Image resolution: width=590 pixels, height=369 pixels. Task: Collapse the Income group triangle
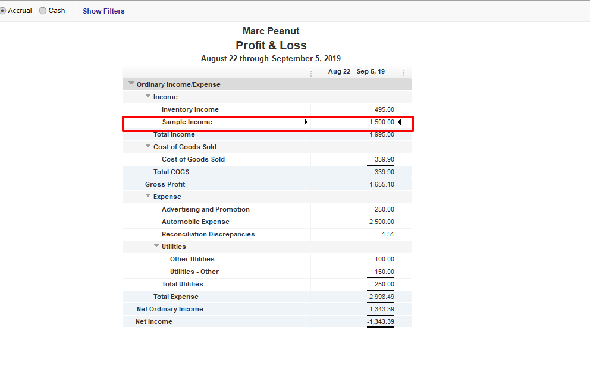pos(148,96)
